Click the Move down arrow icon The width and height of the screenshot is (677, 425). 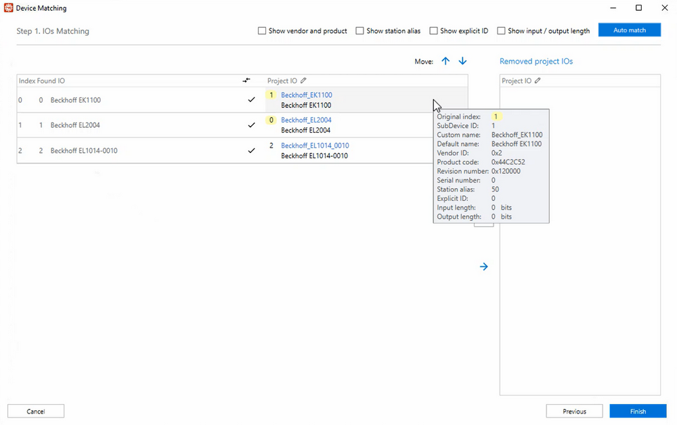click(463, 61)
